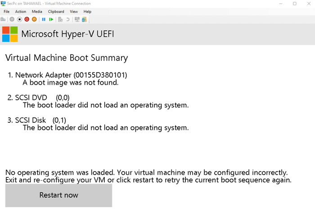Image resolution: width=315 pixels, height=212 pixels.
Task: Open the Clipboard menu
Action: click(56, 11)
